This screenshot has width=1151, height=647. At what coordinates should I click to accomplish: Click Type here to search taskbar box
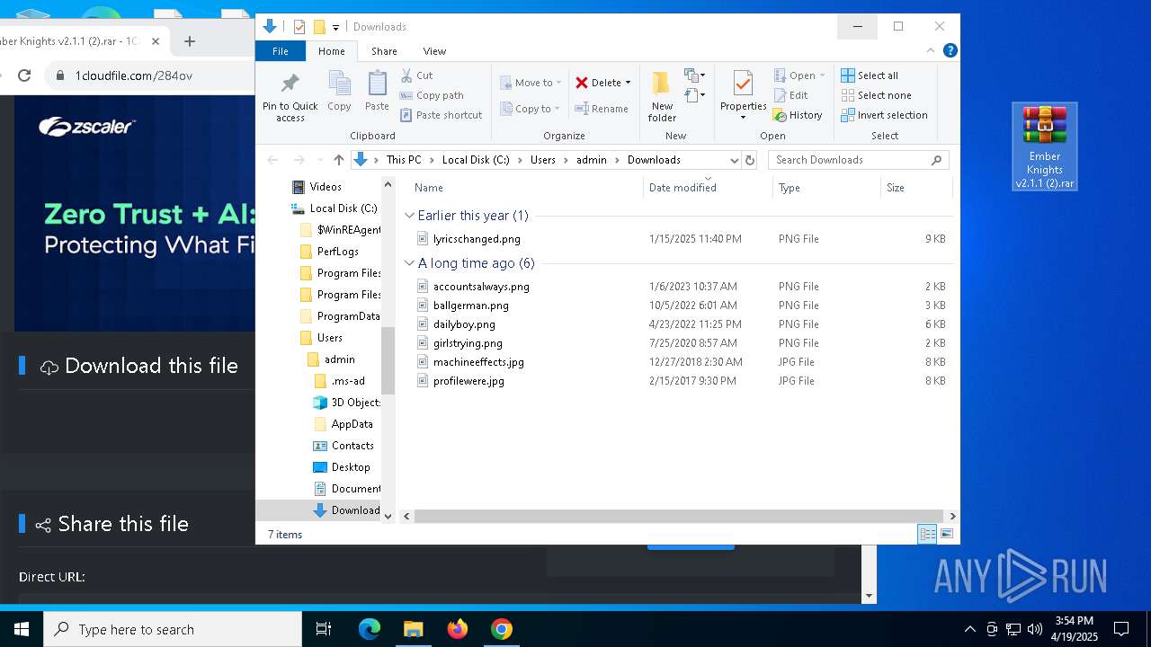173,629
